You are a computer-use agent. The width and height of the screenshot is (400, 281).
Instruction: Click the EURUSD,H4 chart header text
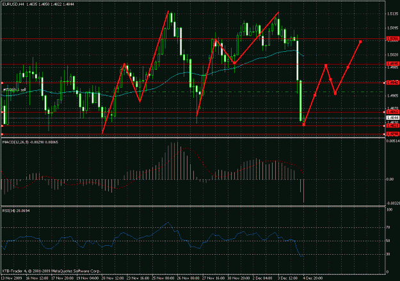(x=38, y=4)
